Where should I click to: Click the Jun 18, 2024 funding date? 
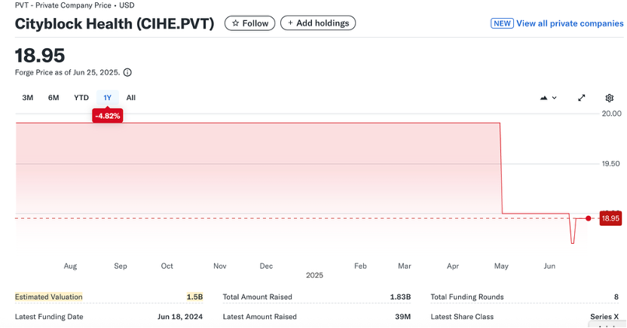[x=180, y=317]
